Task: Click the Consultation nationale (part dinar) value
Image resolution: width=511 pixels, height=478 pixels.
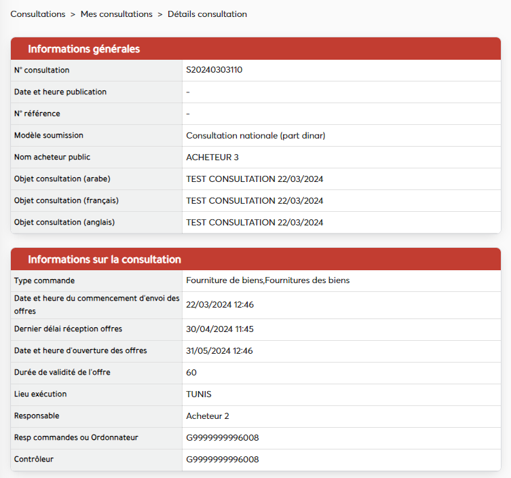Action: 256,135
